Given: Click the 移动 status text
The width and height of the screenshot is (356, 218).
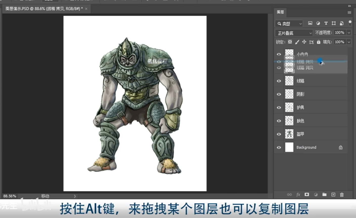Looking at the screenshot, I should [45, 196].
